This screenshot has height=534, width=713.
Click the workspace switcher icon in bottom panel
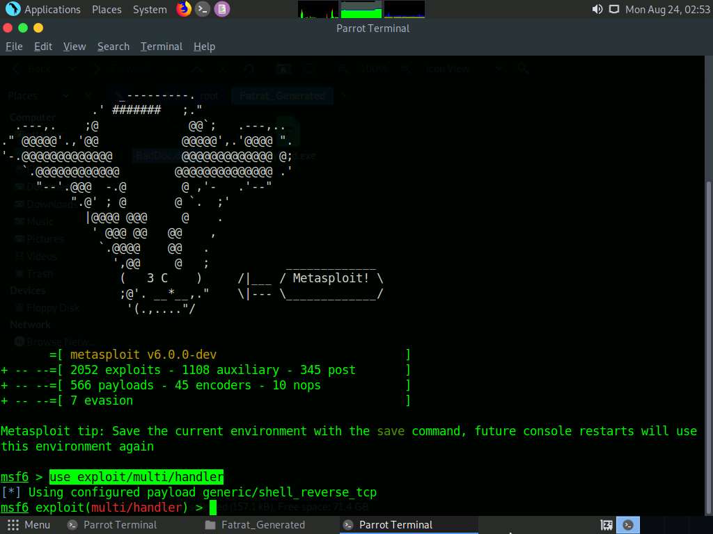[x=606, y=526]
